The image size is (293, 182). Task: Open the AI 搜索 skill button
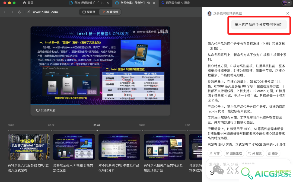click(x=255, y=154)
